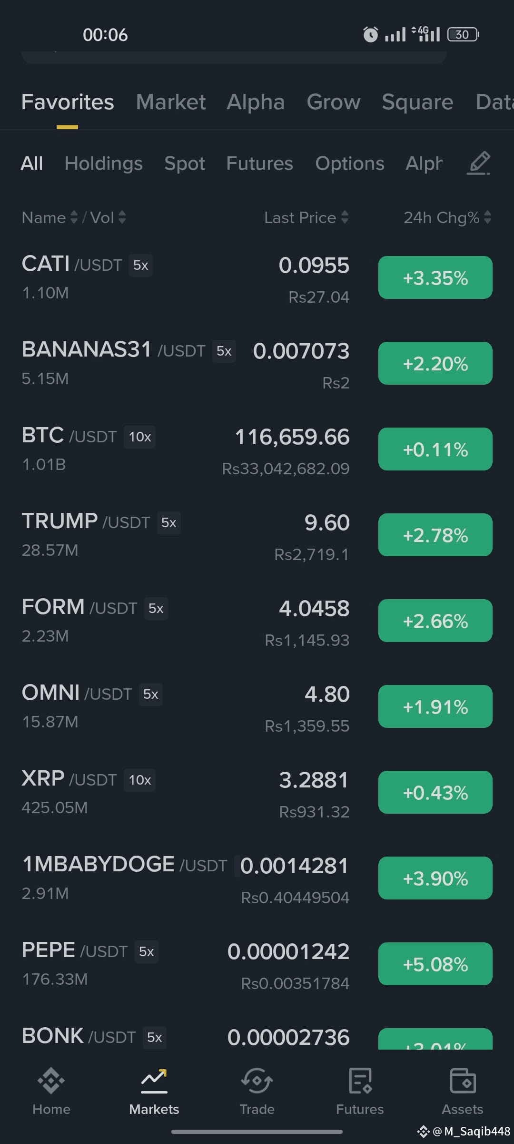Tap the edit favorites pencil icon
The image size is (514, 1144).
point(478,163)
